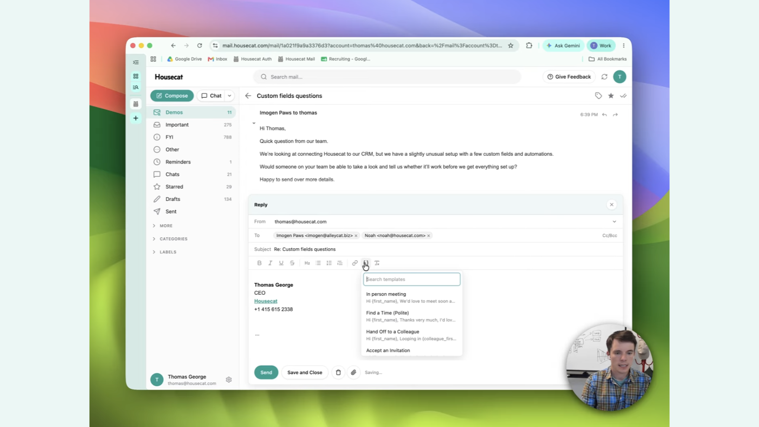Viewport: 759px width, 427px height.
Task: Close the Reply panel
Action: 612,205
